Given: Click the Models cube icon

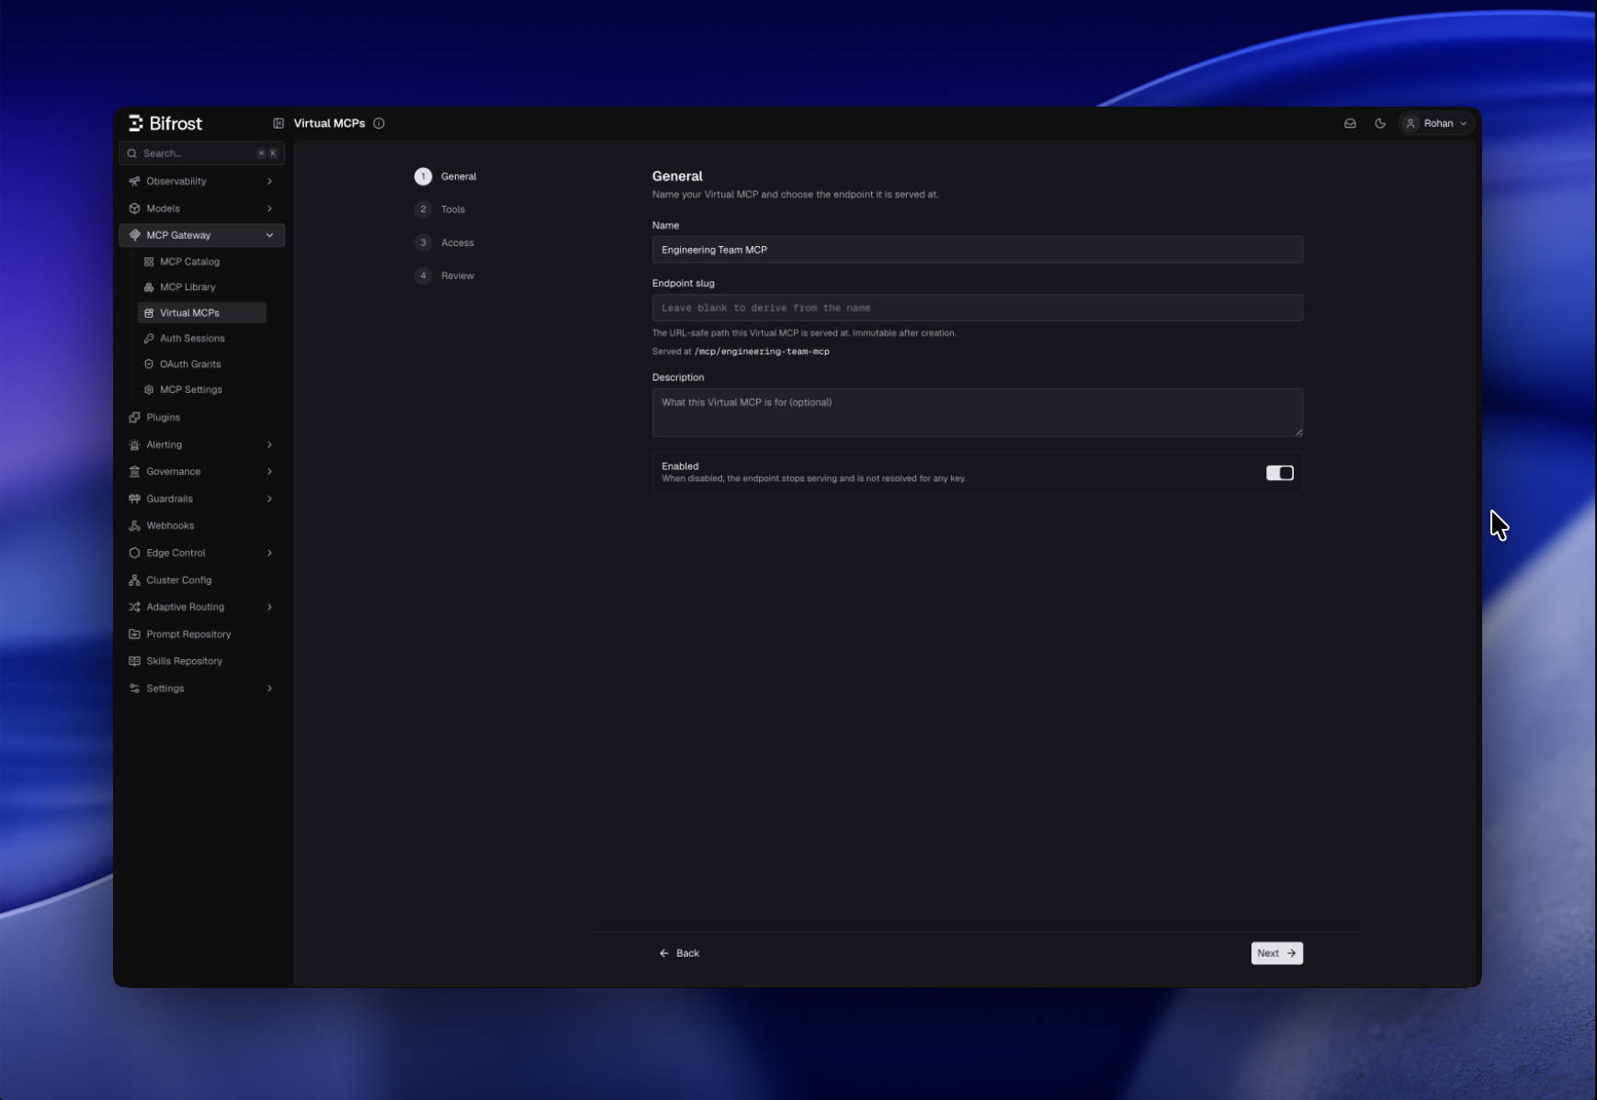Looking at the screenshot, I should [134, 208].
